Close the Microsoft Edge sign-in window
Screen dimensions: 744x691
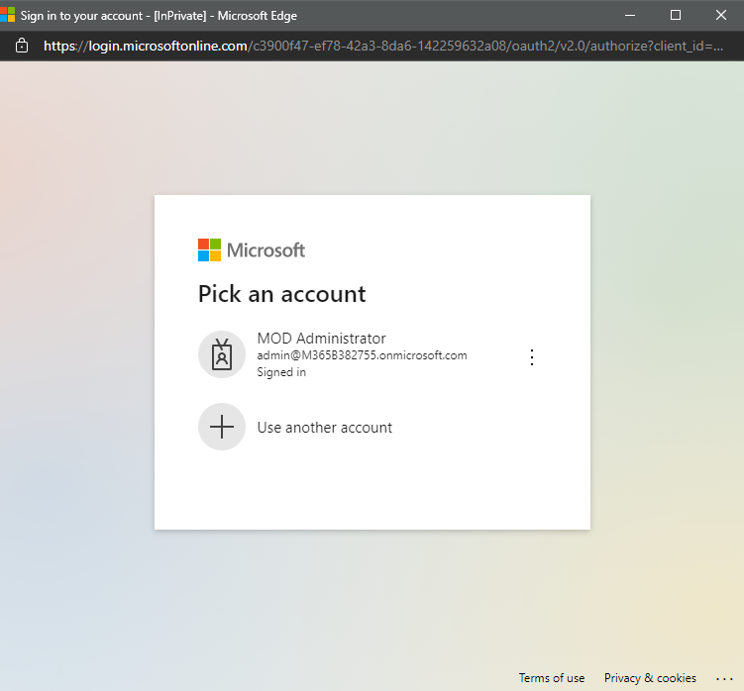click(720, 15)
